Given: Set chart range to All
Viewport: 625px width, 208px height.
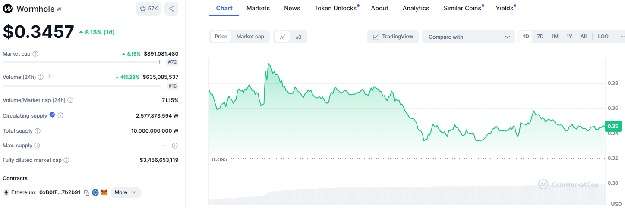Looking at the screenshot, I should [x=584, y=37].
